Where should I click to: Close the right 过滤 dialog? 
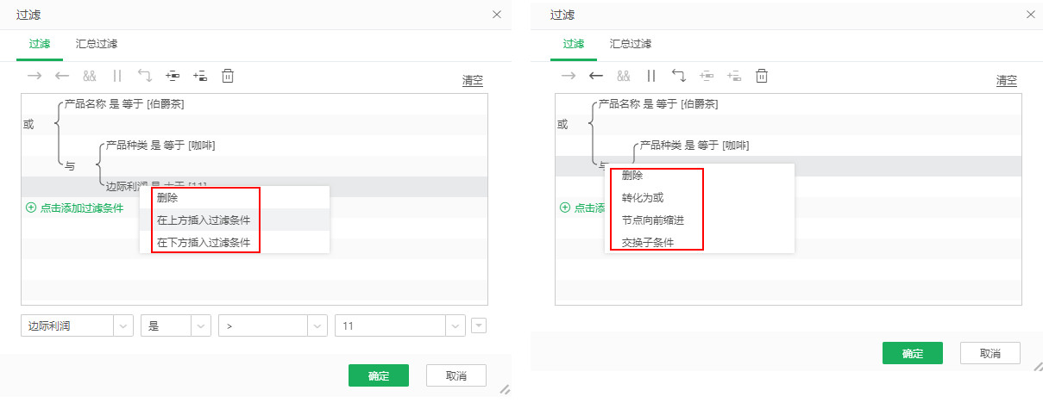coord(1031,15)
